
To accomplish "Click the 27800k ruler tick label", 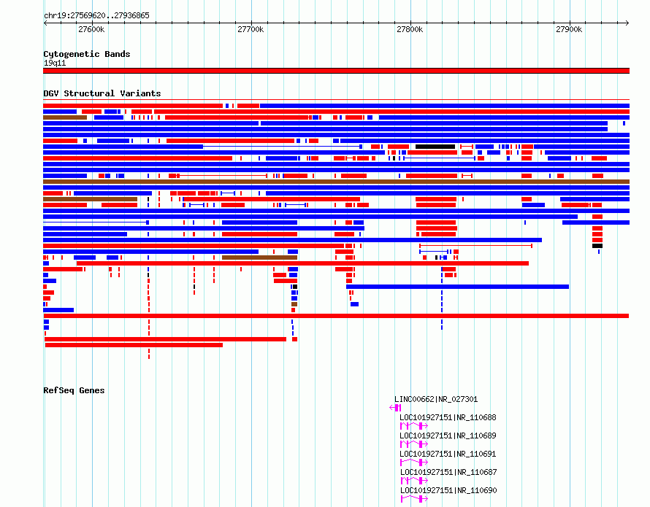I will click(410, 29).
